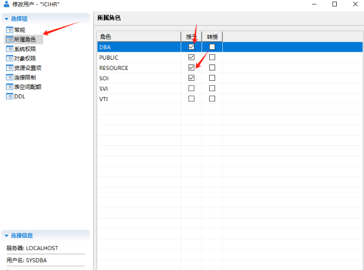Click the 所属角色 panel heading
The width and height of the screenshot is (364, 270).
coord(109,18)
